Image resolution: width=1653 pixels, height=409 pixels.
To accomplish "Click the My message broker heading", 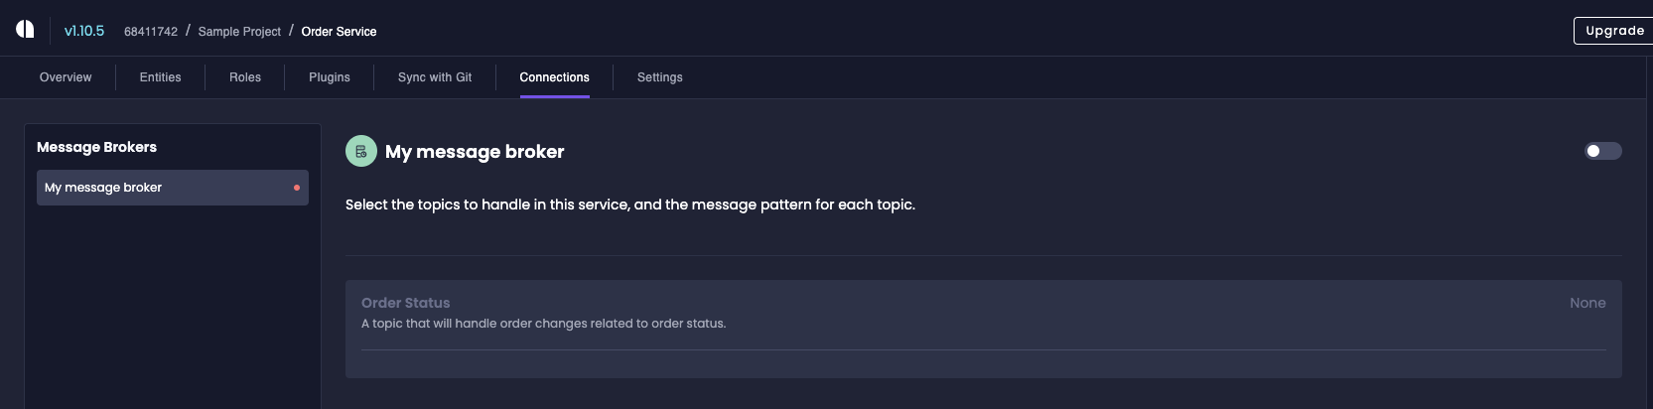I will coord(475,152).
